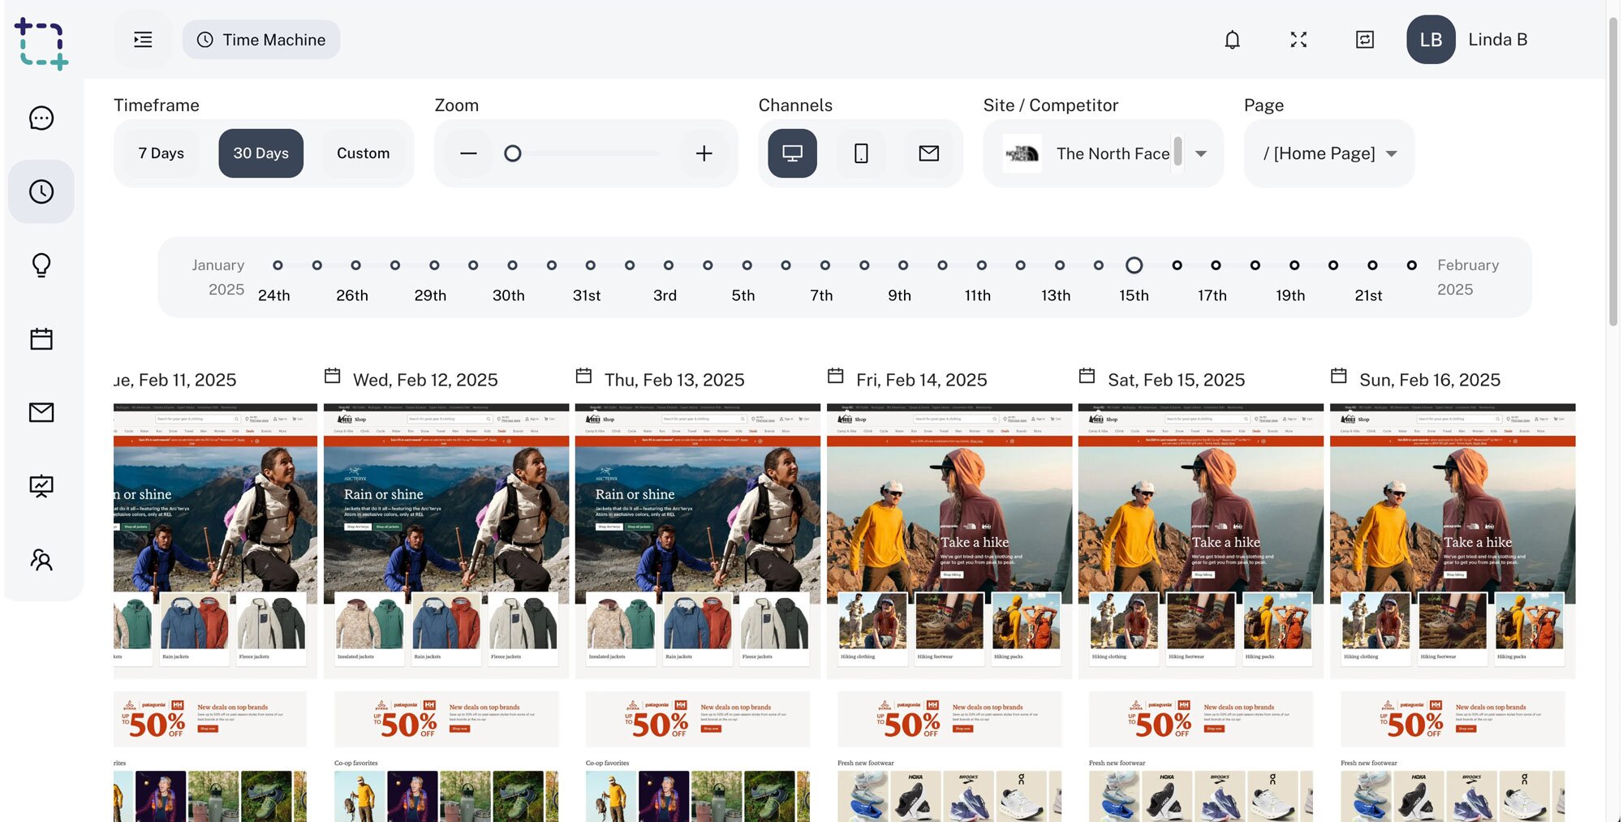Click calendar icon beside Sat, Feb 15
The height and width of the screenshot is (822, 1623).
pos(1087,376)
